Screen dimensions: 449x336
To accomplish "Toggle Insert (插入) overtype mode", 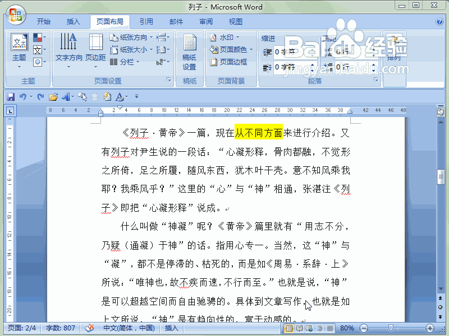I will pos(171,328).
